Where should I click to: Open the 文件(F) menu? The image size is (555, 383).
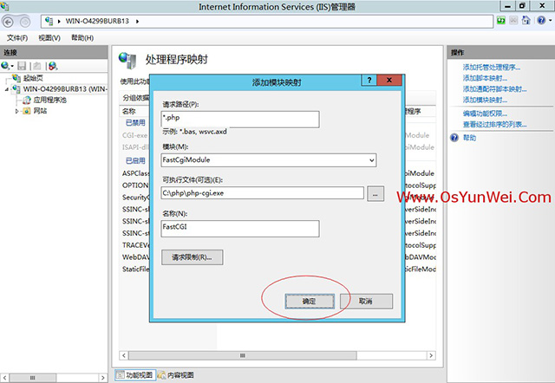pyautogui.click(x=17, y=38)
